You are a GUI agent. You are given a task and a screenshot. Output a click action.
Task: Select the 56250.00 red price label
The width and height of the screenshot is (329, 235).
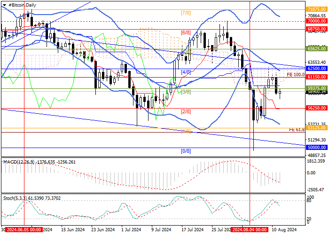[317, 108]
